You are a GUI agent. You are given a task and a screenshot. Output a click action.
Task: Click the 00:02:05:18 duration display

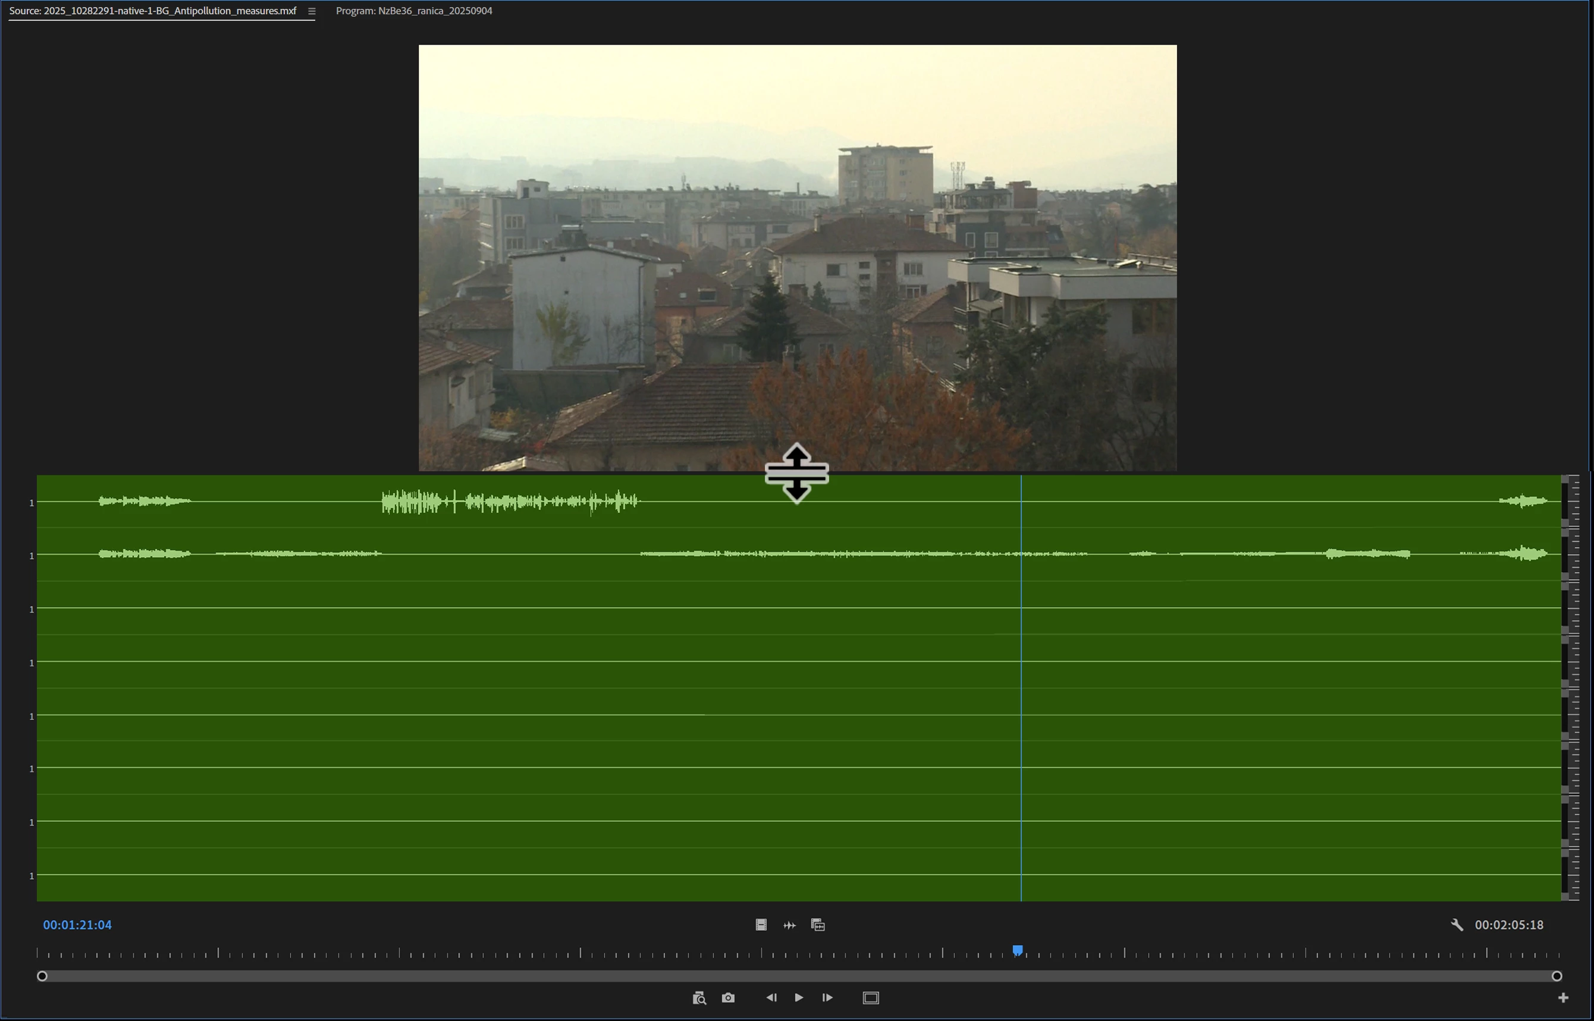pos(1509,925)
